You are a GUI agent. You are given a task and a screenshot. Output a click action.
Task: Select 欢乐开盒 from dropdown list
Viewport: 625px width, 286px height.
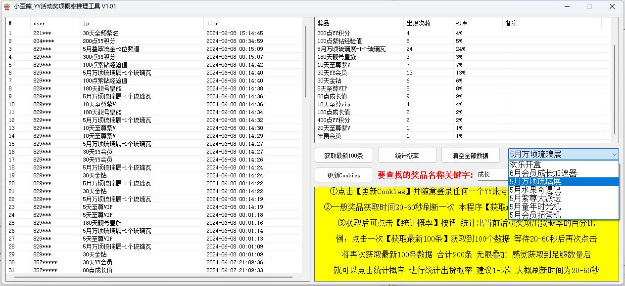pyautogui.click(x=526, y=164)
